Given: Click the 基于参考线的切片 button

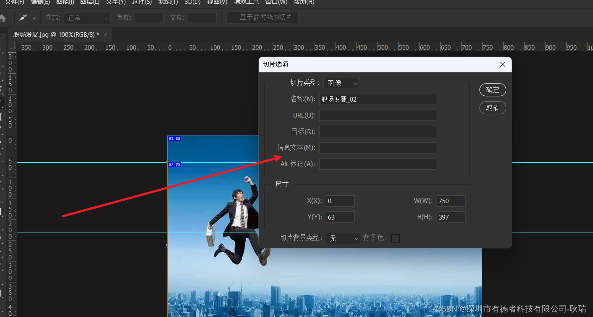Looking at the screenshot, I should coord(263,18).
